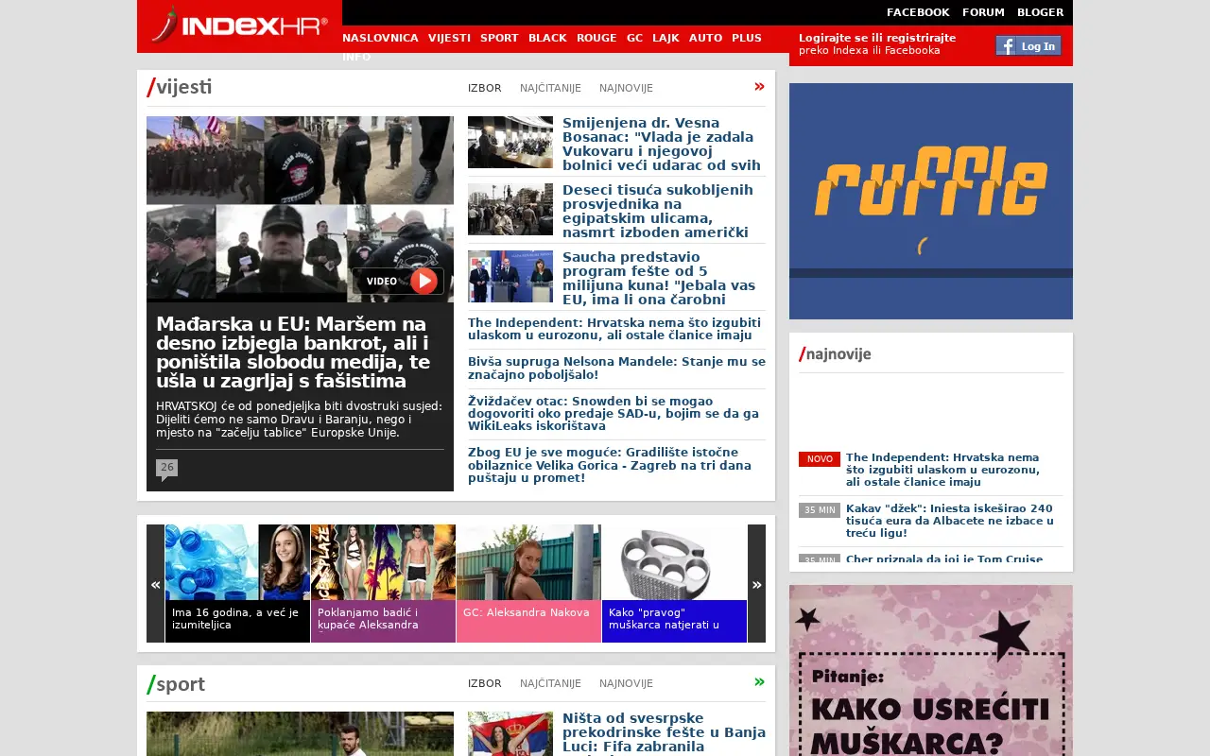Select NAJNOVIJE tab in vijesti section

point(626,88)
